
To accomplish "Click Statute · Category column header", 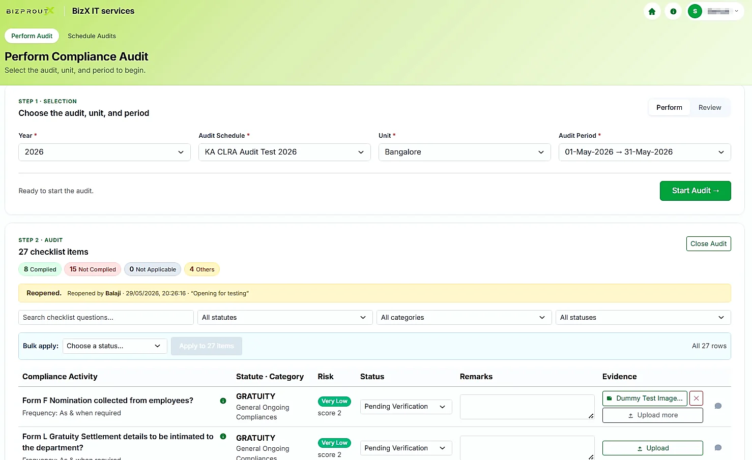I will [x=270, y=377].
